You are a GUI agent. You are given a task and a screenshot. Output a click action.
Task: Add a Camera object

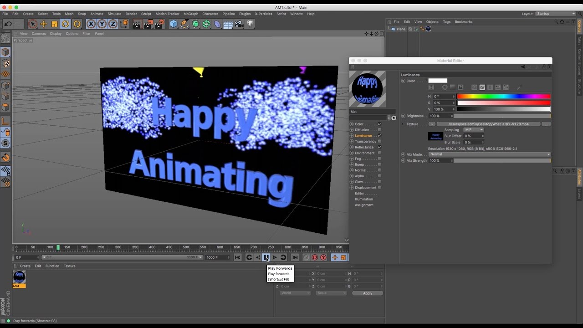239,24
